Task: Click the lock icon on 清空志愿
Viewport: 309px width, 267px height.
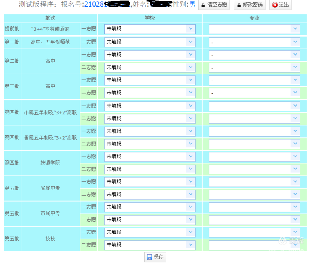Action: coord(203,5)
